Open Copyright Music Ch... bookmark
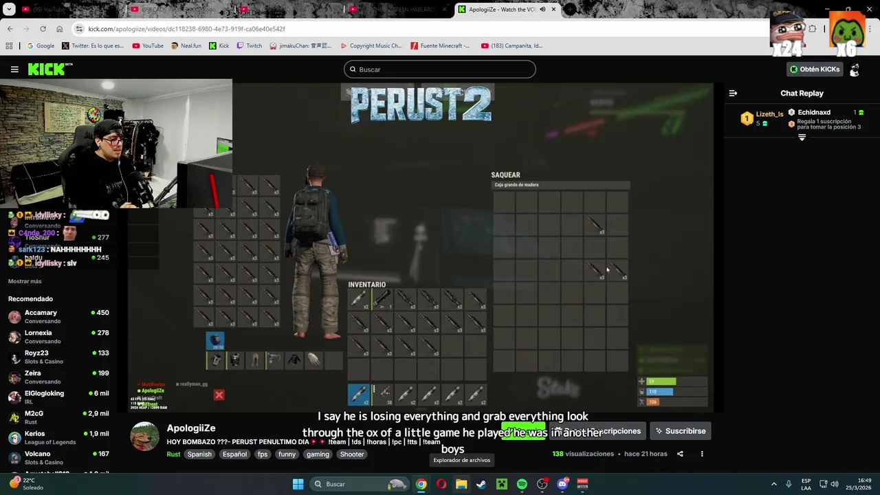The width and height of the screenshot is (880, 495). coord(371,46)
